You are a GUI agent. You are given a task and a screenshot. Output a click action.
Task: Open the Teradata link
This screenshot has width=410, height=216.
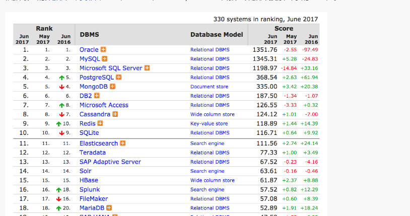(93, 153)
